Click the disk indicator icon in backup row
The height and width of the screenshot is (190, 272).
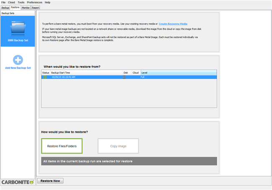[124, 77]
